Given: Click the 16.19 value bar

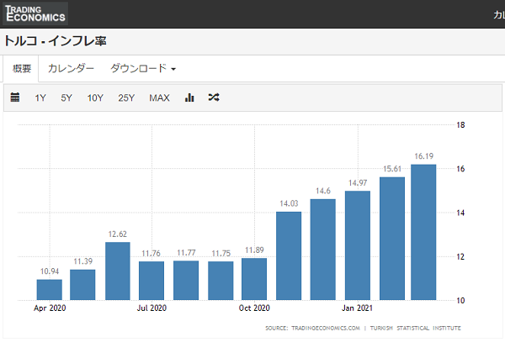Looking at the screenshot, I should (423, 233).
